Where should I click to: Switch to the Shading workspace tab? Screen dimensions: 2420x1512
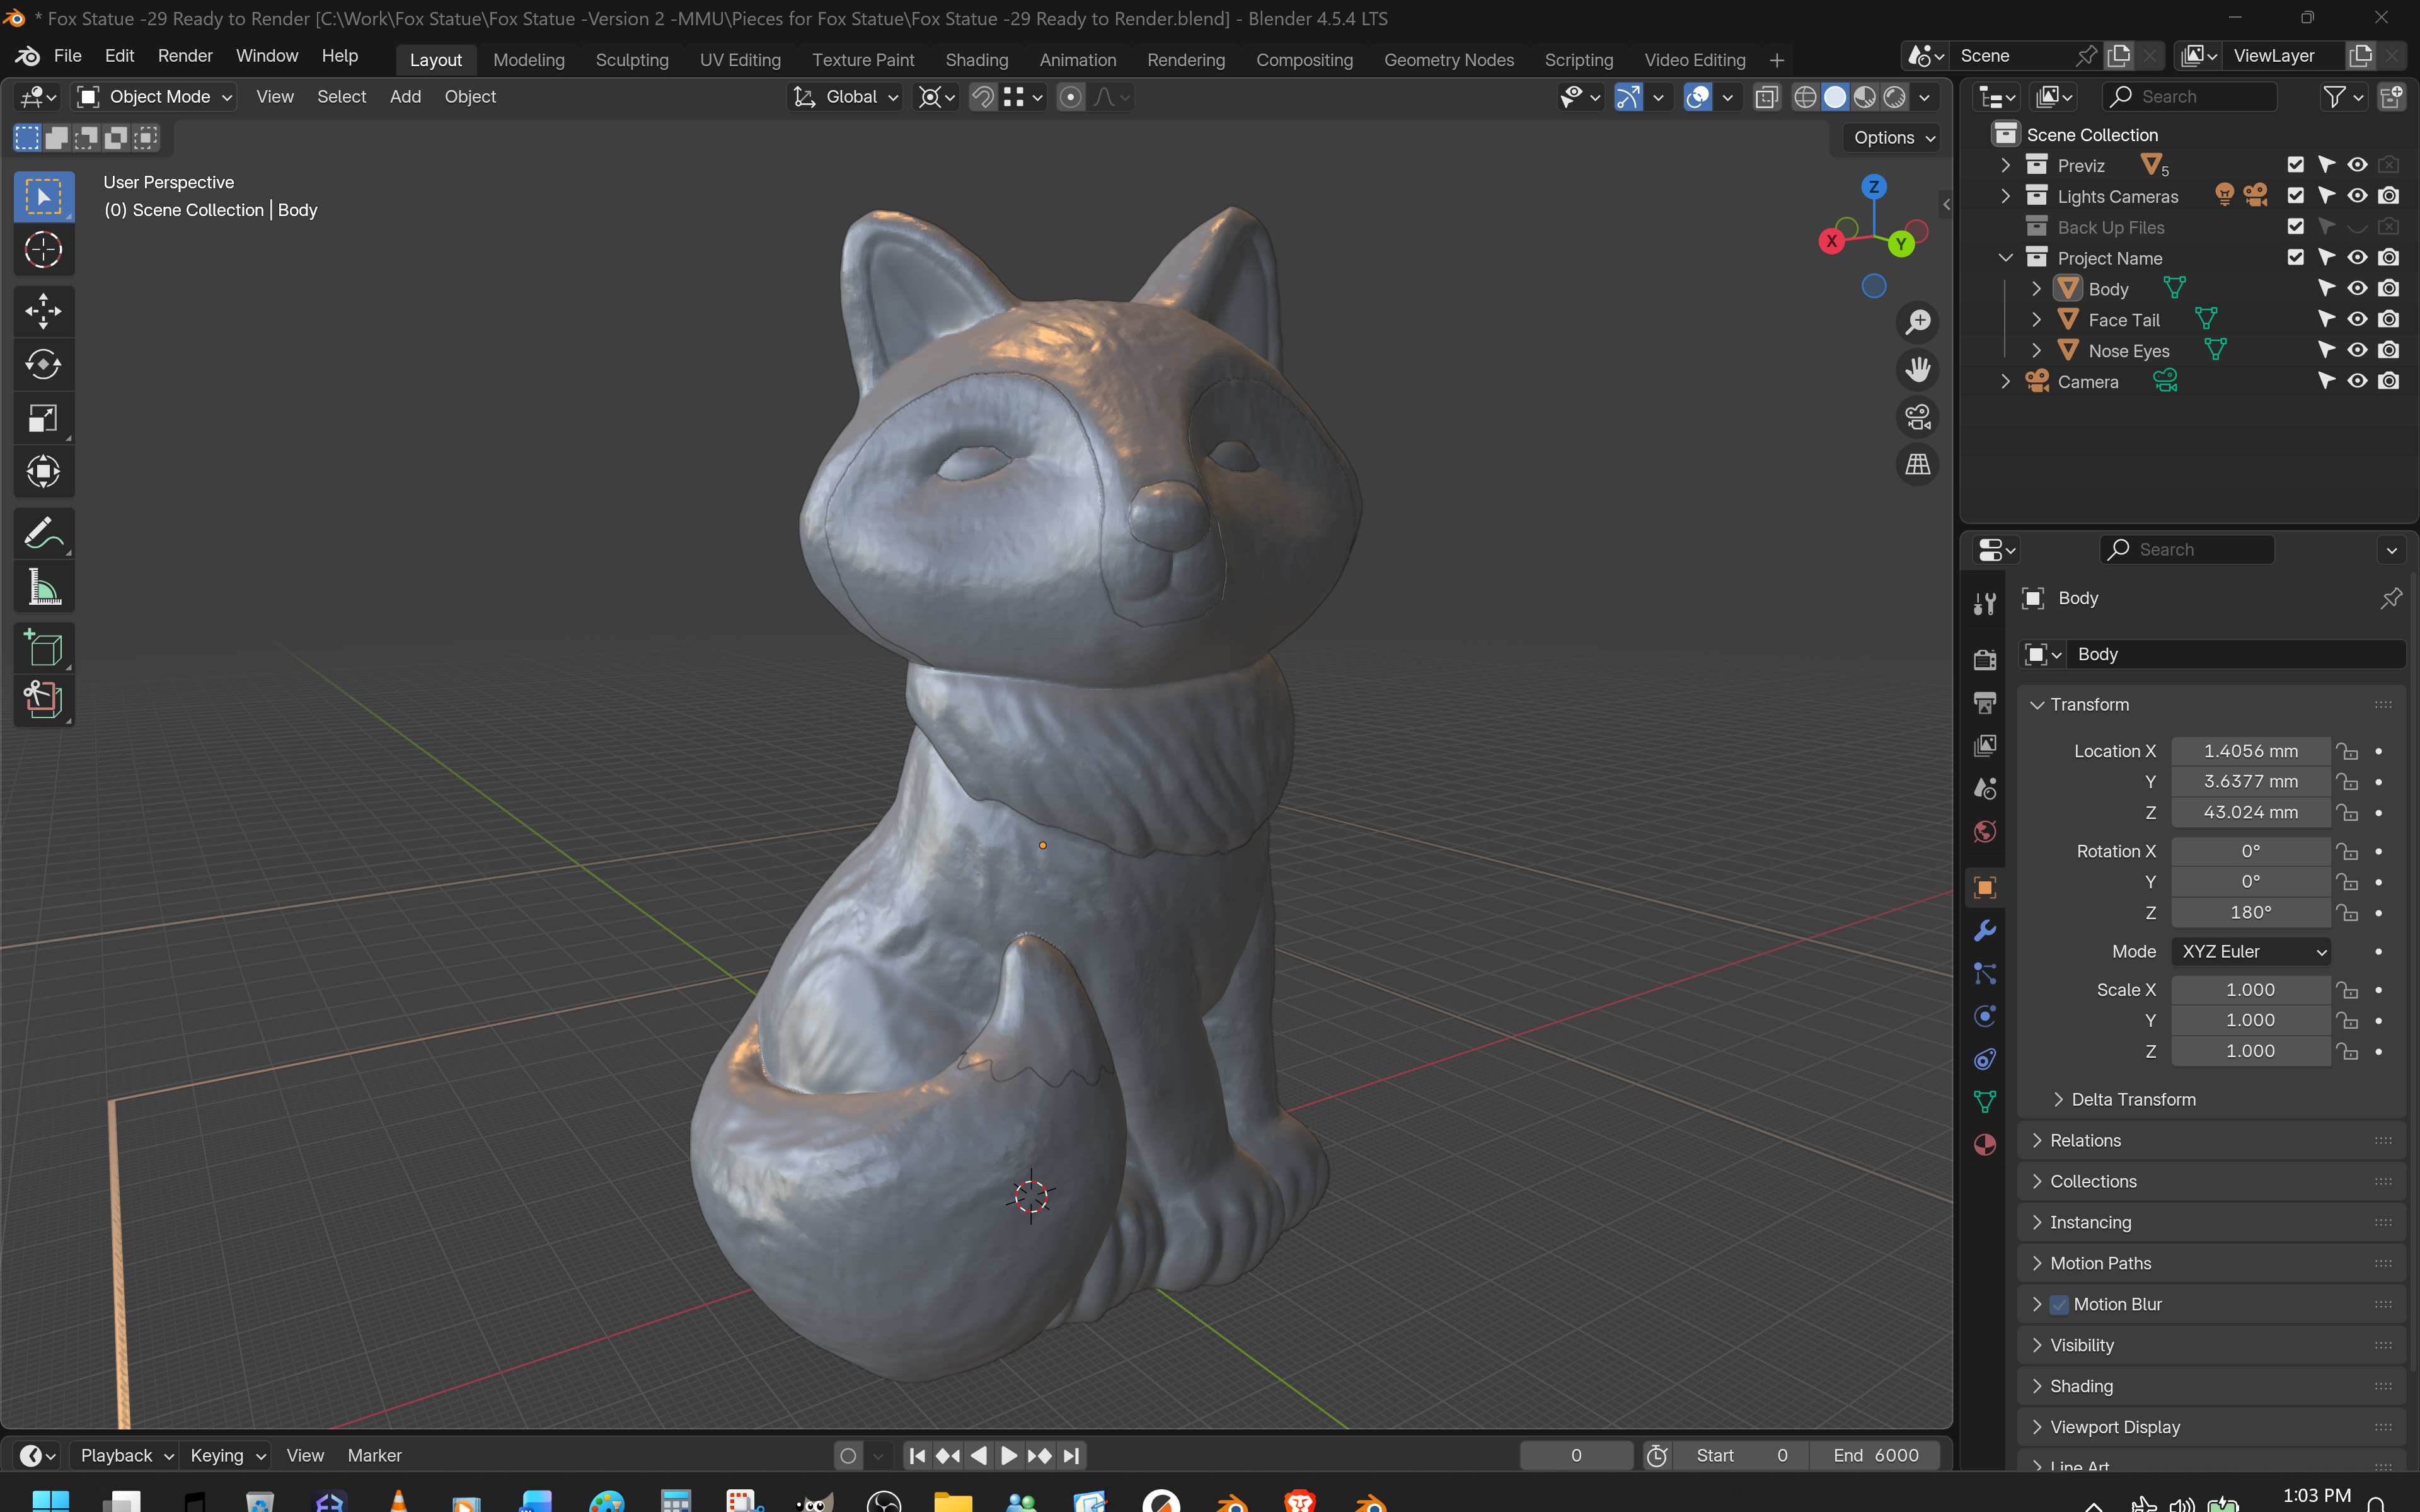pyautogui.click(x=976, y=60)
